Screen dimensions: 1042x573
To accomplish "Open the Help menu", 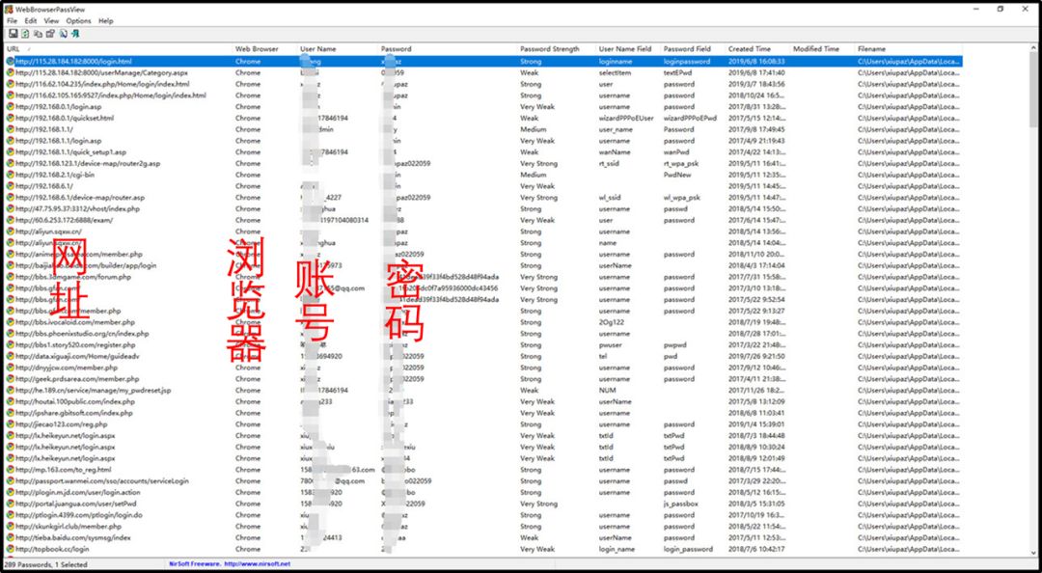I will click(106, 20).
